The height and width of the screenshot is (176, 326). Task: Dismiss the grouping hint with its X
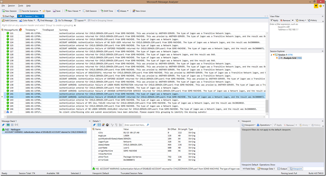[x=75, y=25]
